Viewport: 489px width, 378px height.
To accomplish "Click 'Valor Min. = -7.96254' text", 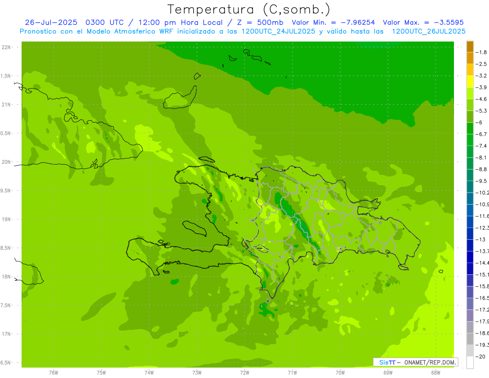I will point(333,22).
